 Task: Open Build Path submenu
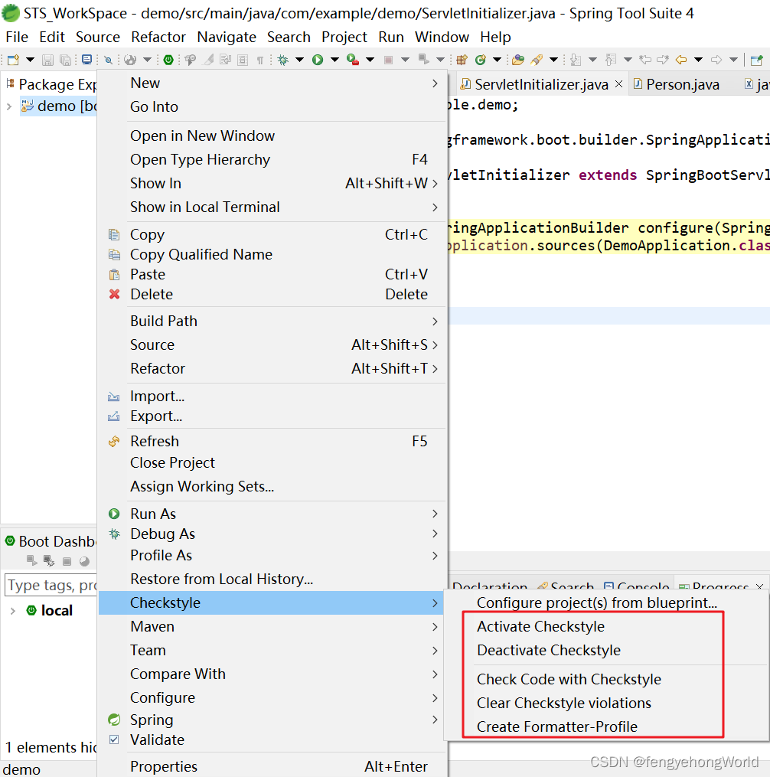coord(272,321)
